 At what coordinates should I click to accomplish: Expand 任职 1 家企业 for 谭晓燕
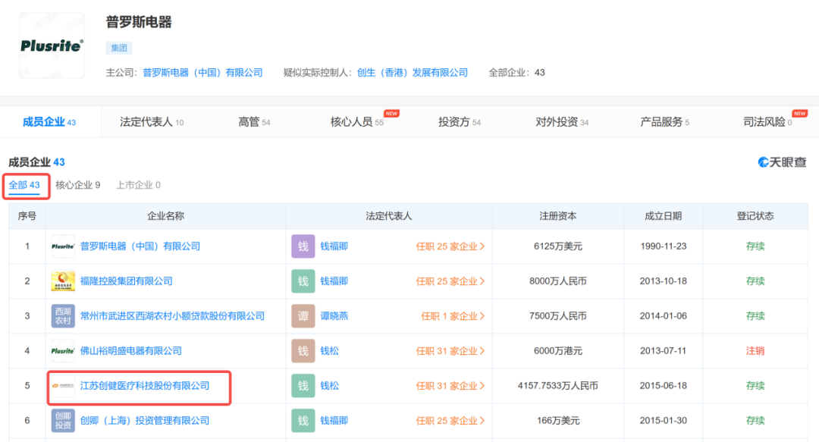[x=453, y=316]
